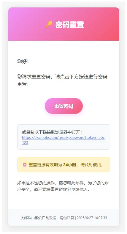This screenshot has height=234, width=127.
Task: Click the 如果这不是您的操作 security paragraph
Action: tap(63, 186)
